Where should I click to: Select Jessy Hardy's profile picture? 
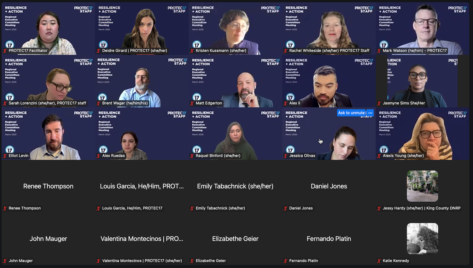pos(422,186)
